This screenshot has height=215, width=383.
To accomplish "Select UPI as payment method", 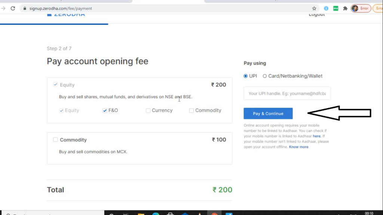I will (245, 76).
